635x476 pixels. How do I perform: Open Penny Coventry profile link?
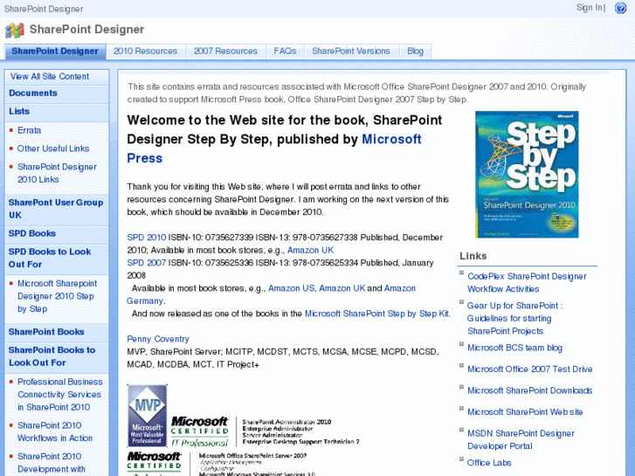[x=158, y=339]
